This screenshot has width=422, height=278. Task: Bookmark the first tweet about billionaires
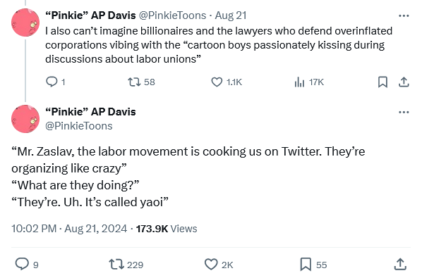(382, 82)
